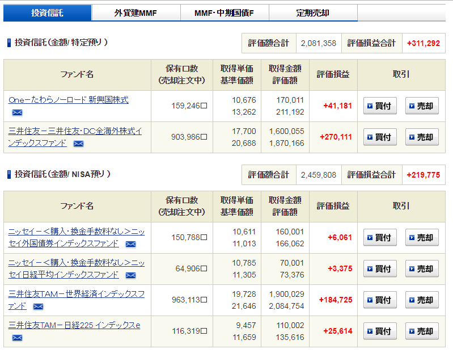Open 三井住友TAM-日経225 インデックスe link
Image resolution: width=453 pixels, height=353 pixels.
pos(74,325)
